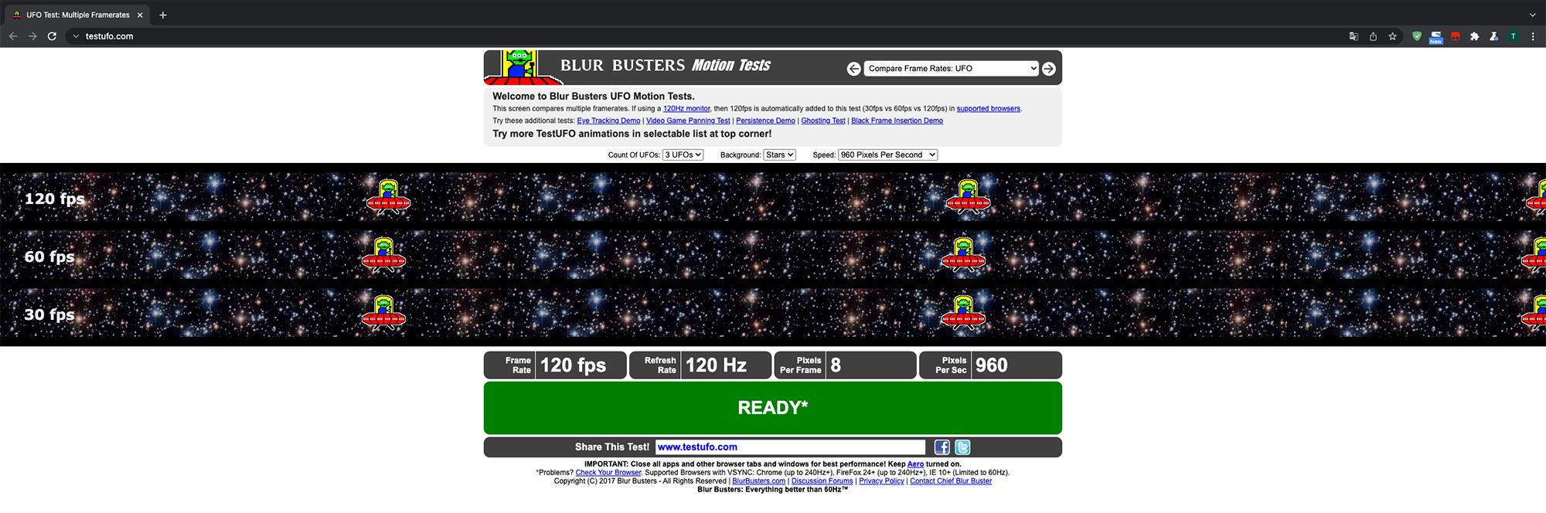Screen dimensions: 1546x513
Task: Open the Compare Frame Rates: UFO dropdown
Action: (x=951, y=69)
